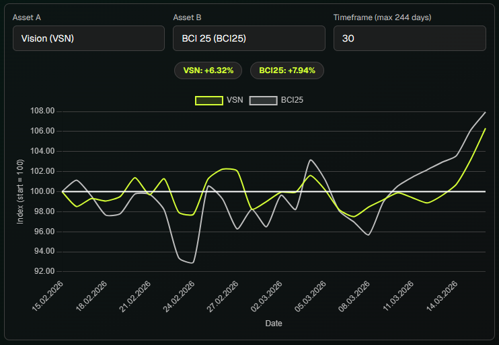Viewport: 499px width, 345px height.
Task: Open the Asset B BCI 25 selector
Action: [249, 38]
